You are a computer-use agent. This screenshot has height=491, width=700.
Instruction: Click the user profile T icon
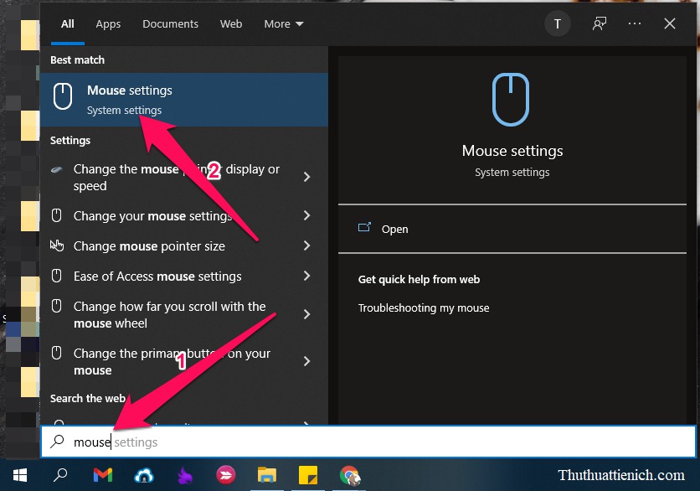[558, 23]
